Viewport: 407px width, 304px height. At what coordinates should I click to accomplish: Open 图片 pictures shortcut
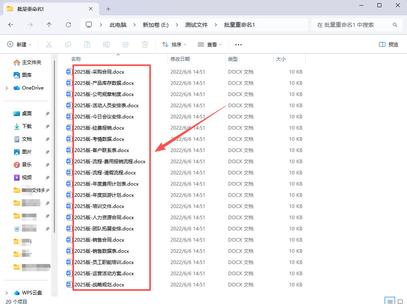click(x=23, y=152)
